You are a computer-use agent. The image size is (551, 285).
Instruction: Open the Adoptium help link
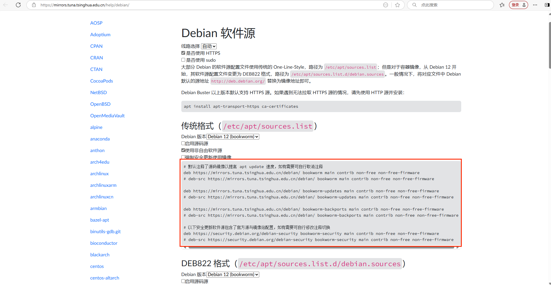tap(100, 34)
